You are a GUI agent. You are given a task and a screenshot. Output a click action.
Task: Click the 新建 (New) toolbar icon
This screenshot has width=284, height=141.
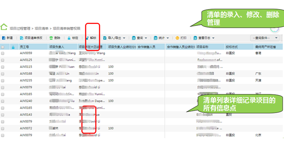[4, 38]
